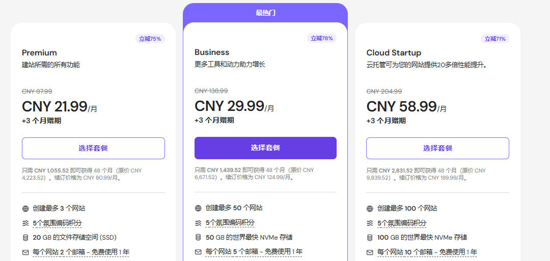The width and height of the screenshot is (550, 261).
Task: Click the storage database icon in Cloud Startup plan
Action: pos(370,238)
